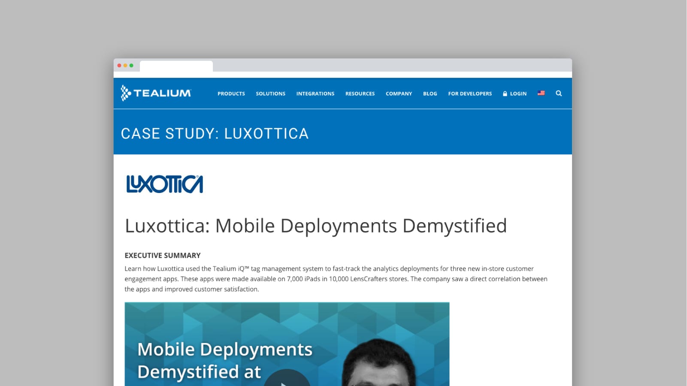Go to the Integrations menu item
687x386 pixels.
(x=315, y=93)
